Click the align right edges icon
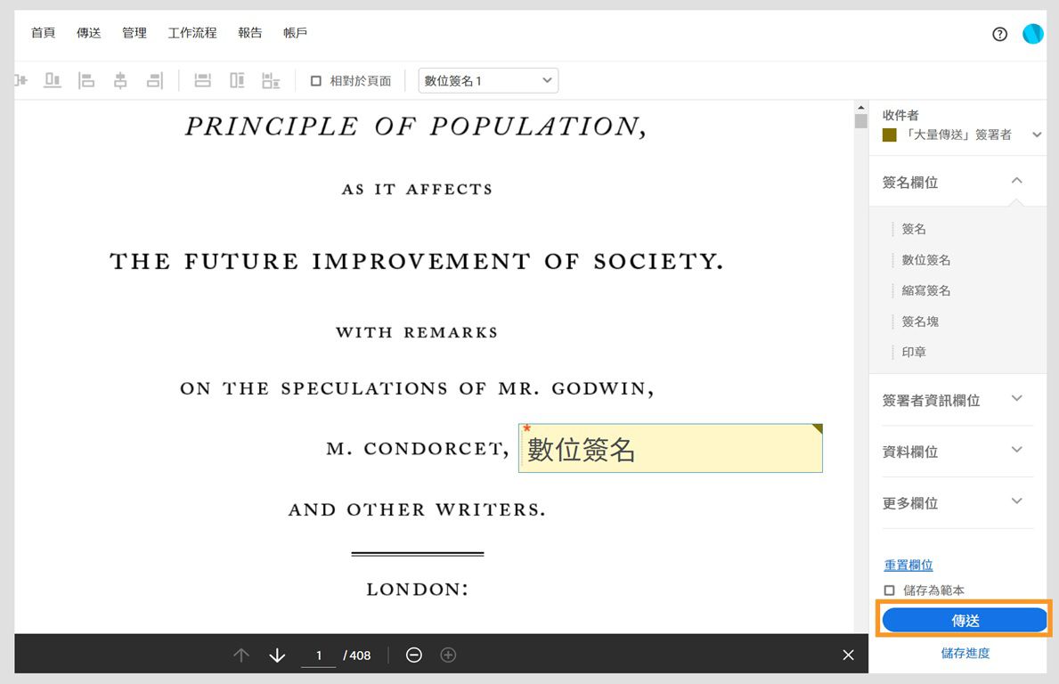 click(155, 80)
